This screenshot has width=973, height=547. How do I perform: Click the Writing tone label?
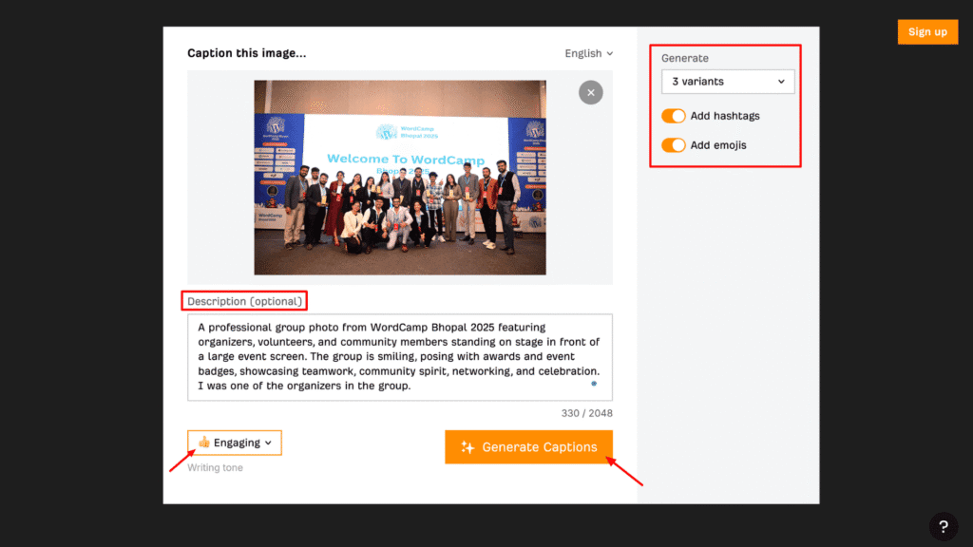216,467
